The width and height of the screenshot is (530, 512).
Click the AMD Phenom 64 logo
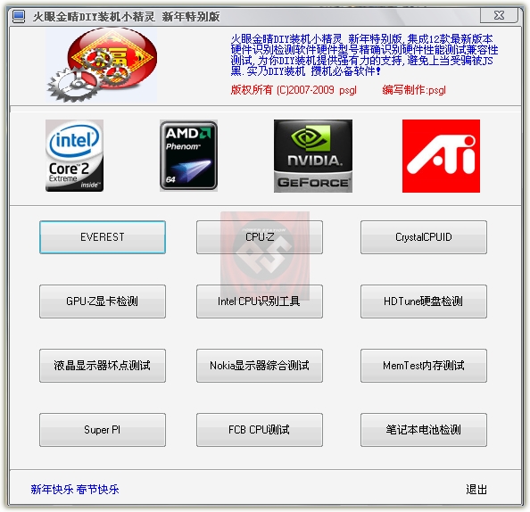pos(188,155)
